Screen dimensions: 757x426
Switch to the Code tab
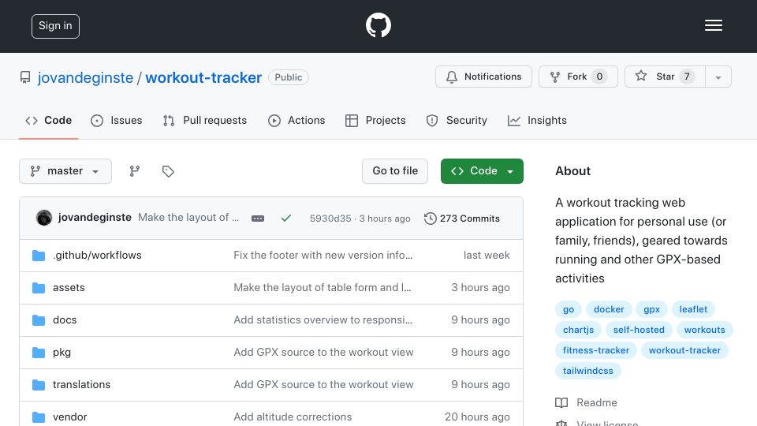(x=48, y=120)
